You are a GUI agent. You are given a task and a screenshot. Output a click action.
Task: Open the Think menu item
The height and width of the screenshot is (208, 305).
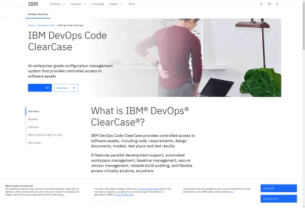(x=131, y=4)
